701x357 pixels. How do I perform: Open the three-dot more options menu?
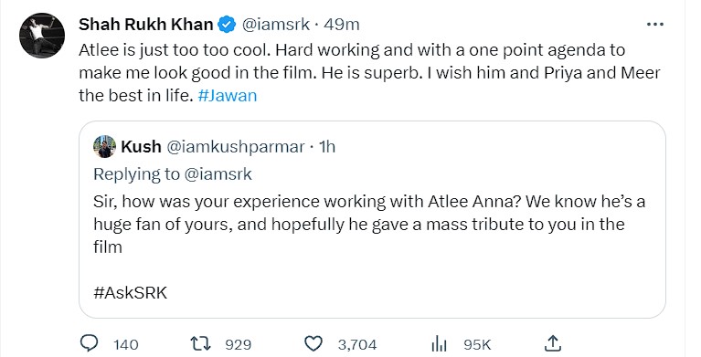[x=655, y=24]
